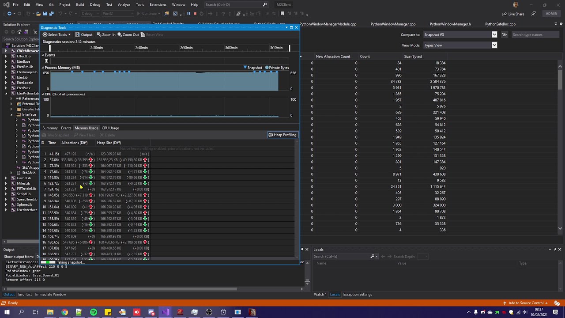Select the Memory Usage tab

point(87,128)
